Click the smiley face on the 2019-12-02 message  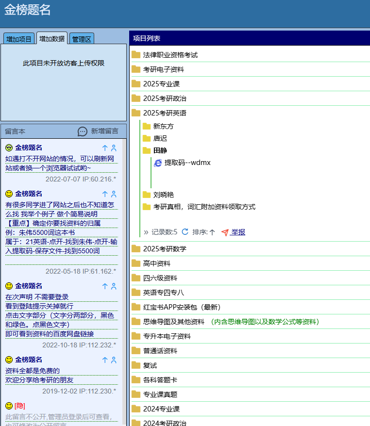[x=9, y=360]
